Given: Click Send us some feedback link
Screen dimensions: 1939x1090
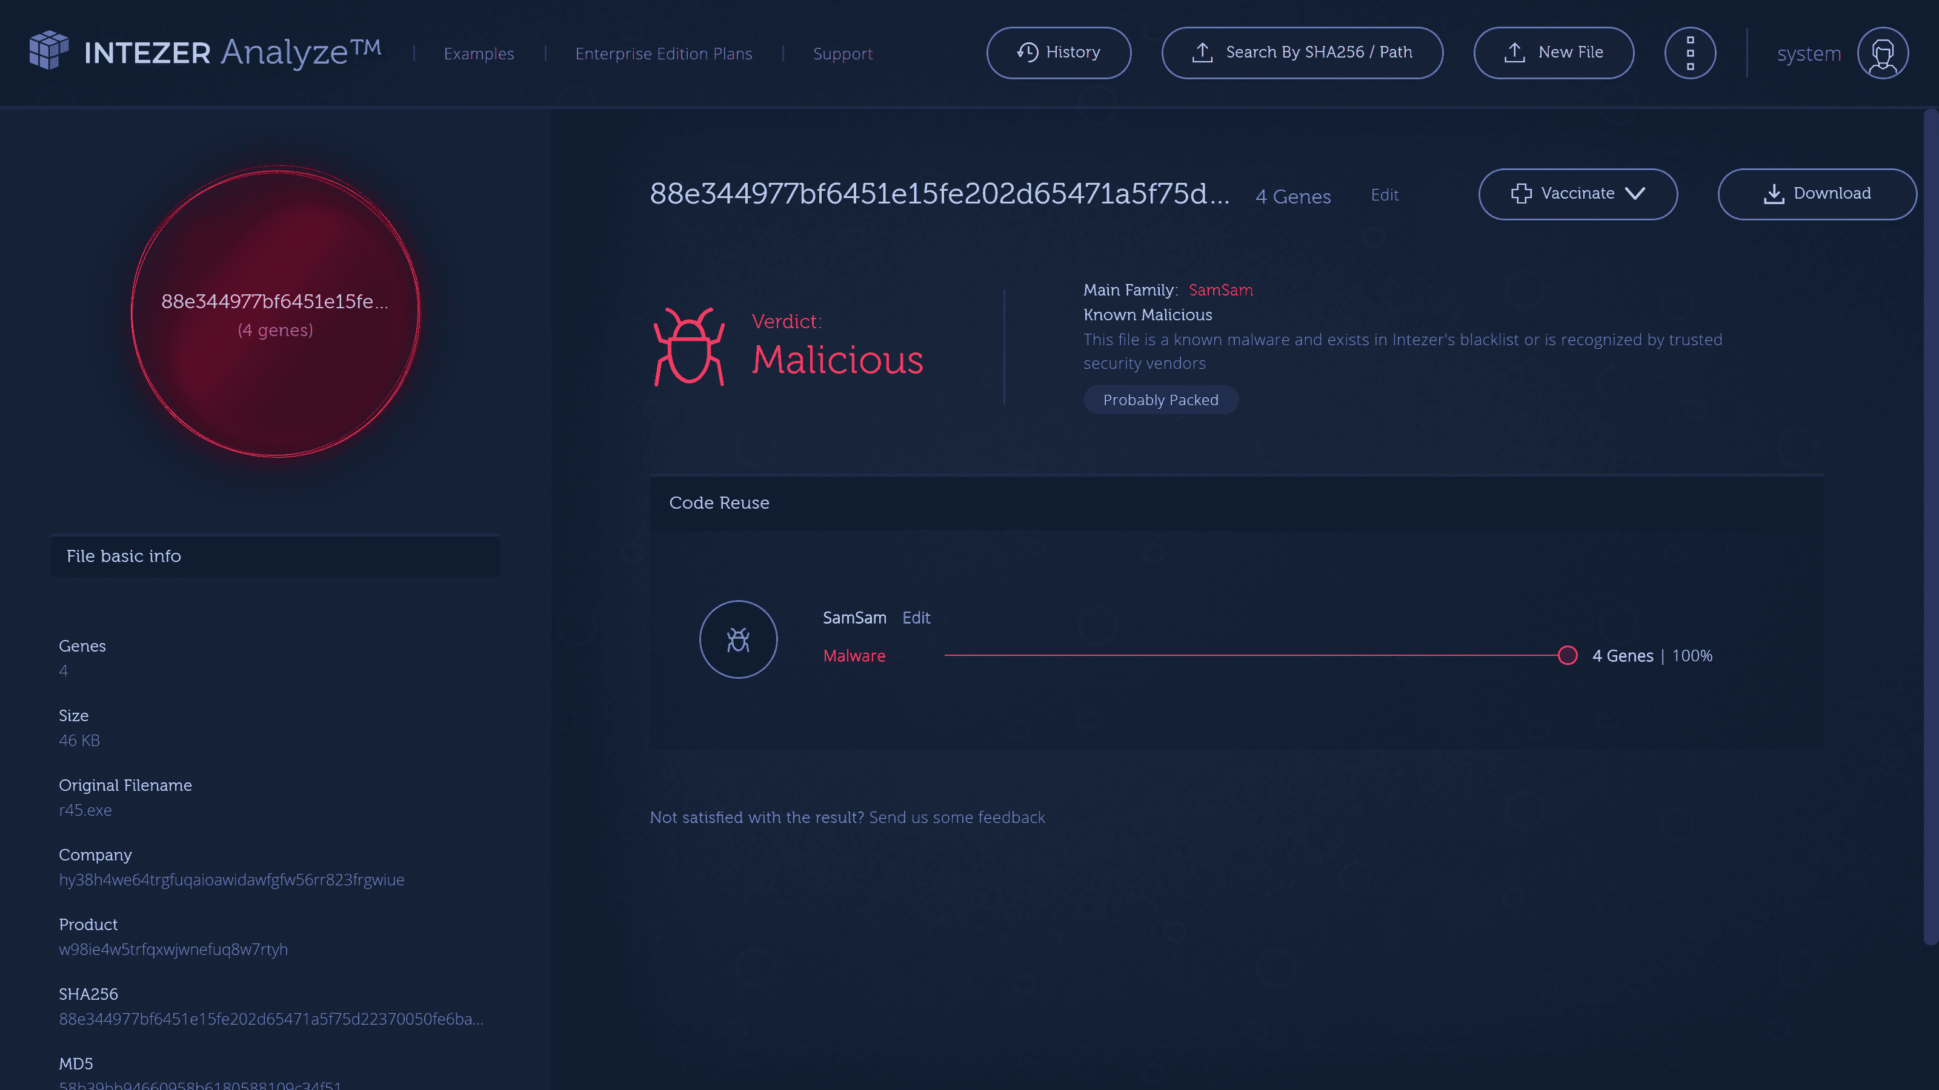Looking at the screenshot, I should click(x=957, y=817).
